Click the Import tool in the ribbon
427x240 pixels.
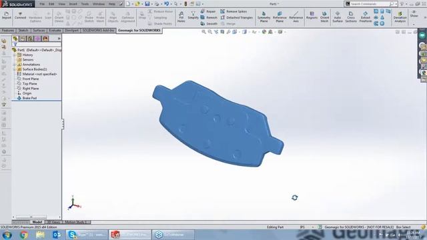coord(7,15)
